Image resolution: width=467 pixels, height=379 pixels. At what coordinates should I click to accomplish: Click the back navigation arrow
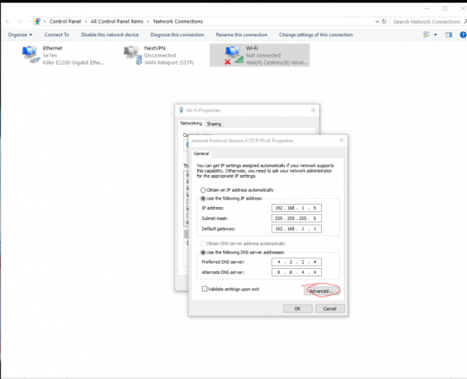point(8,22)
